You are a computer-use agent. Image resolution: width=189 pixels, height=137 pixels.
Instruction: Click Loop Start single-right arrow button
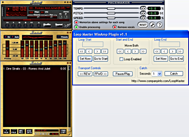97,51
